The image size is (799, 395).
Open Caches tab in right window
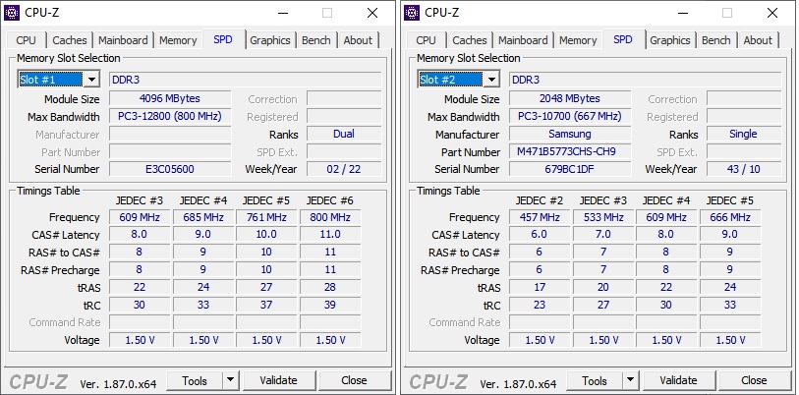click(x=470, y=40)
